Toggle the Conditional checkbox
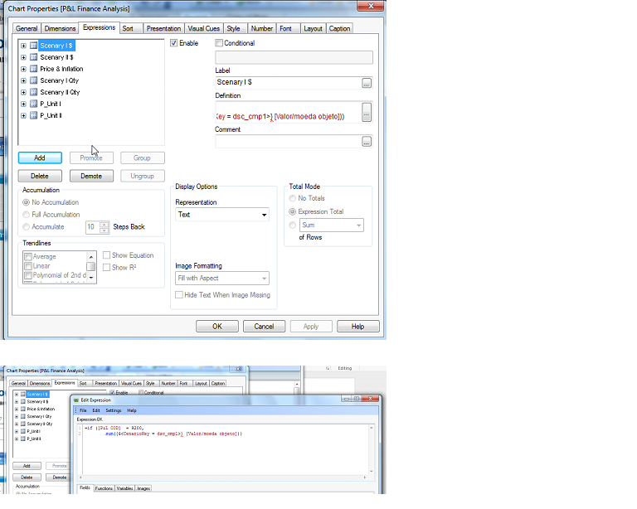 coord(219,43)
